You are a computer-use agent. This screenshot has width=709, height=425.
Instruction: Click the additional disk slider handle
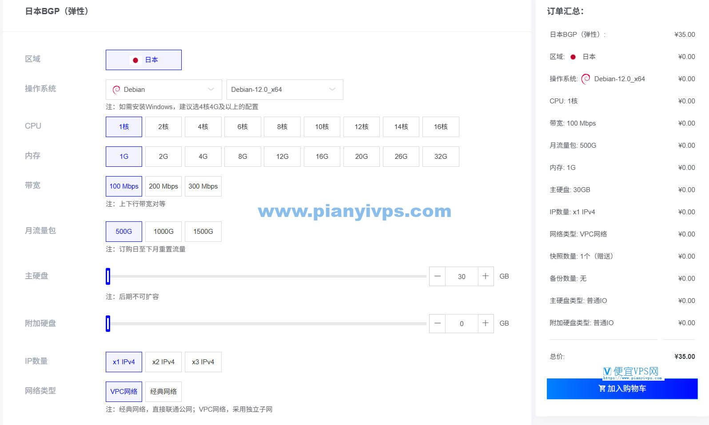tap(108, 323)
